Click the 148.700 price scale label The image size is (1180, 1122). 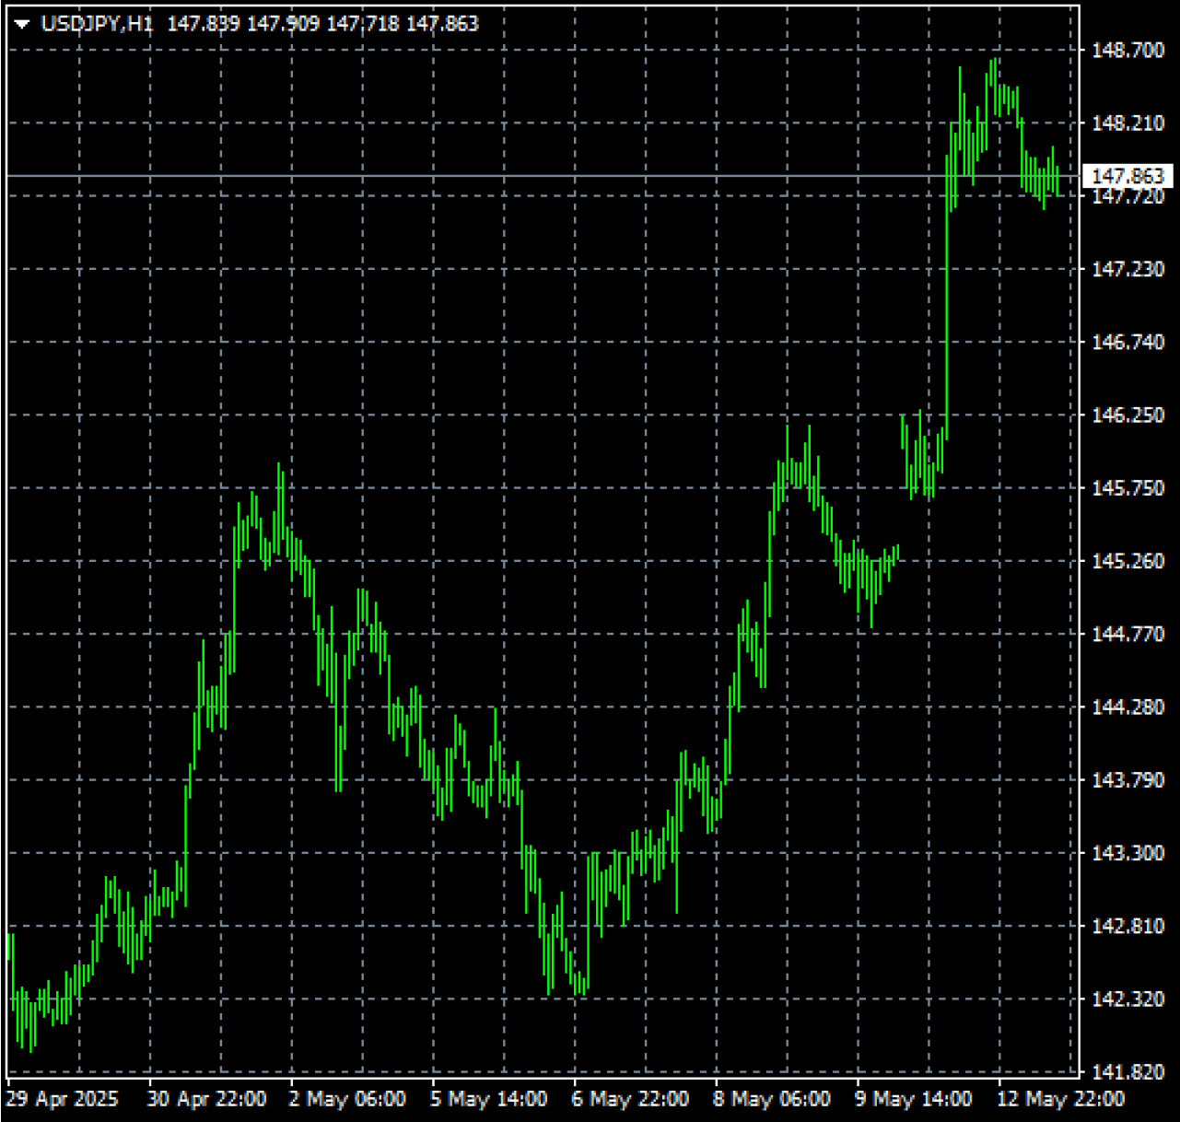(x=1127, y=51)
